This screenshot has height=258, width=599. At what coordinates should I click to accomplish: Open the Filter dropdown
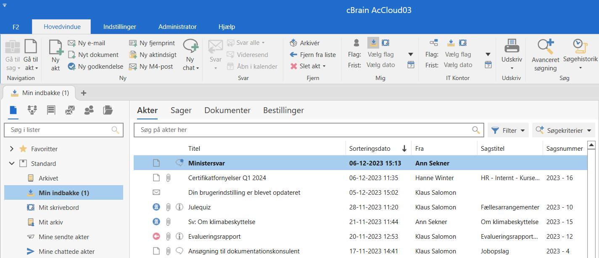(508, 130)
